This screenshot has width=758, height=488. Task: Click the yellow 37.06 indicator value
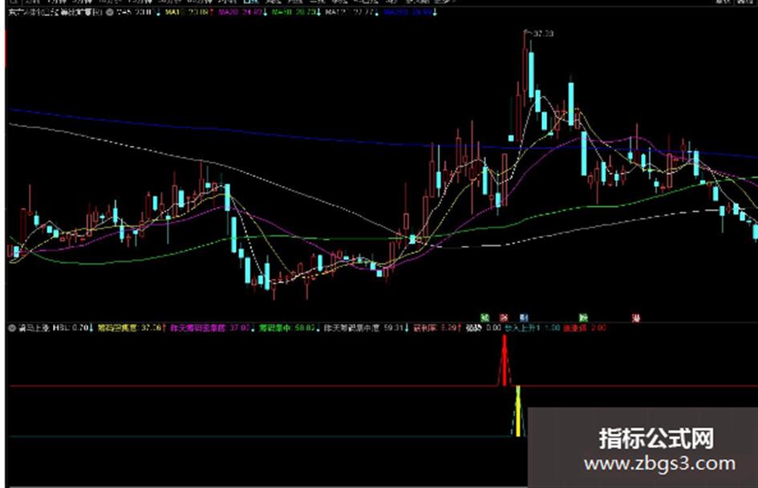coord(150,328)
